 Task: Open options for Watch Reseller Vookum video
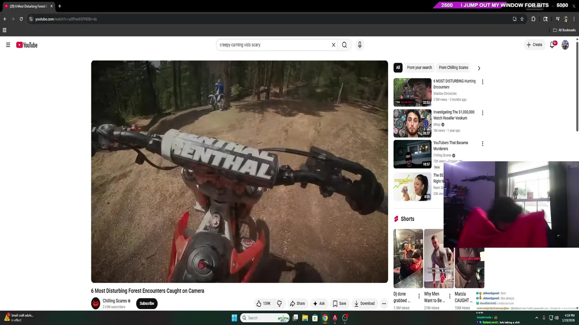[482, 113]
